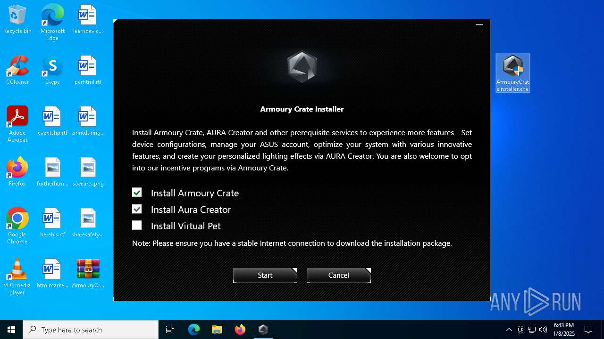Screen dimensions: 604x339
Task: Click the Install Virtual Pet label
Action: [x=186, y=226]
